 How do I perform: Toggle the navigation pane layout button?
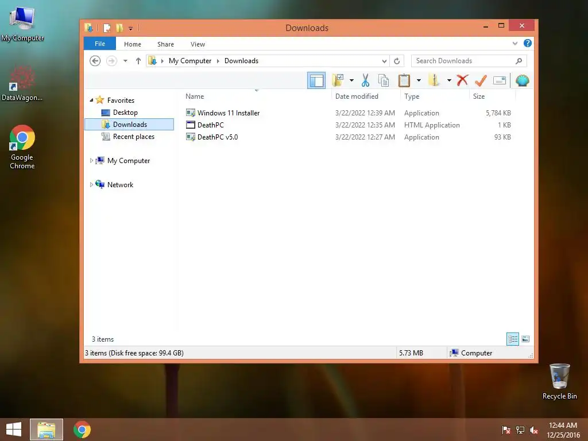point(316,80)
